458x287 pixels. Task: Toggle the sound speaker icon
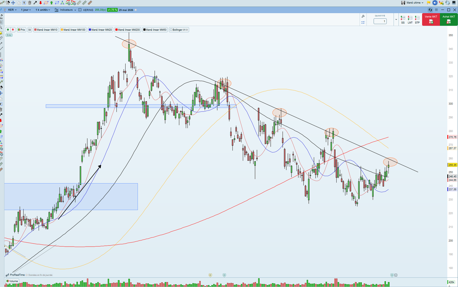[435, 3]
